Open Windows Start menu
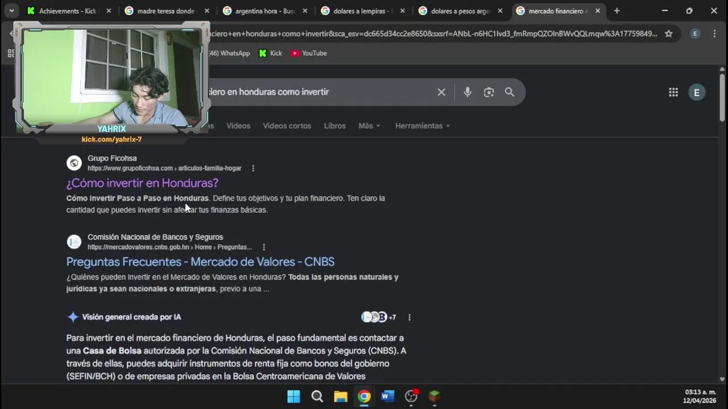The height and width of the screenshot is (409, 728). (x=293, y=396)
